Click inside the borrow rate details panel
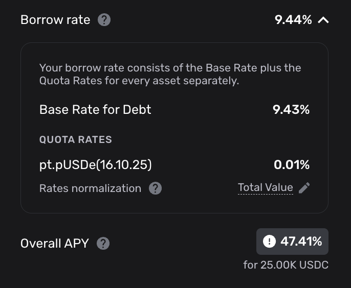This screenshot has height=288, width=351. coord(174,128)
